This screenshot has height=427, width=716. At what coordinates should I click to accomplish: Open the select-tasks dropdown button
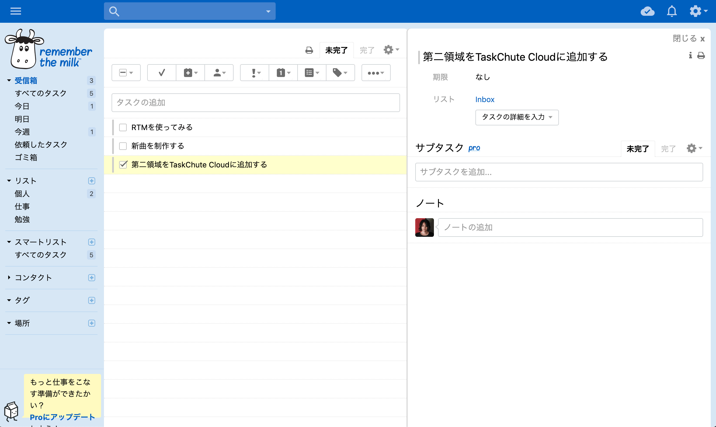click(x=126, y=73)
